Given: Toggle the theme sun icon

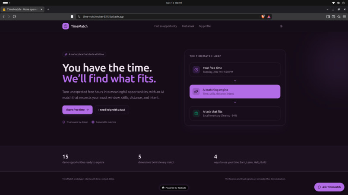Looking at the screenshot, I should click(281, 26).
